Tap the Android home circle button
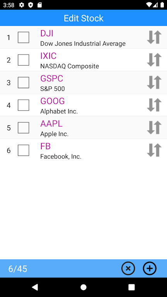 [83, 287]
